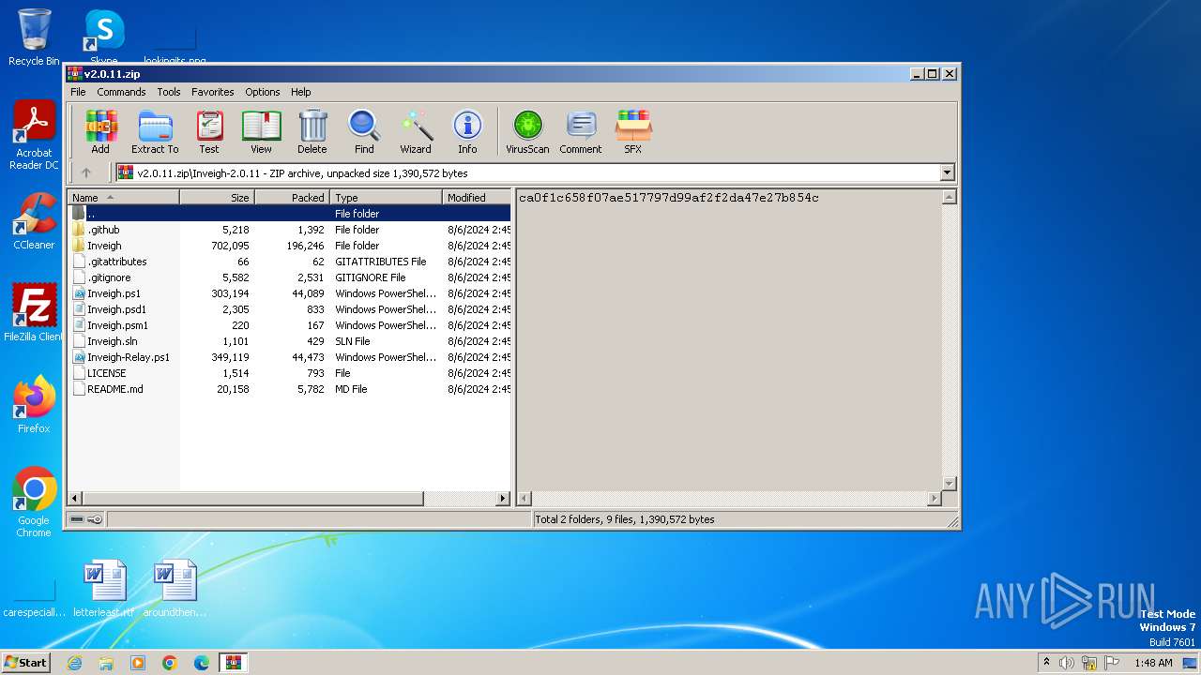Image resolution: width=1201 pixels, height=675 pixels.
Task: Run the Test archive tool
Action: (209, 132)
